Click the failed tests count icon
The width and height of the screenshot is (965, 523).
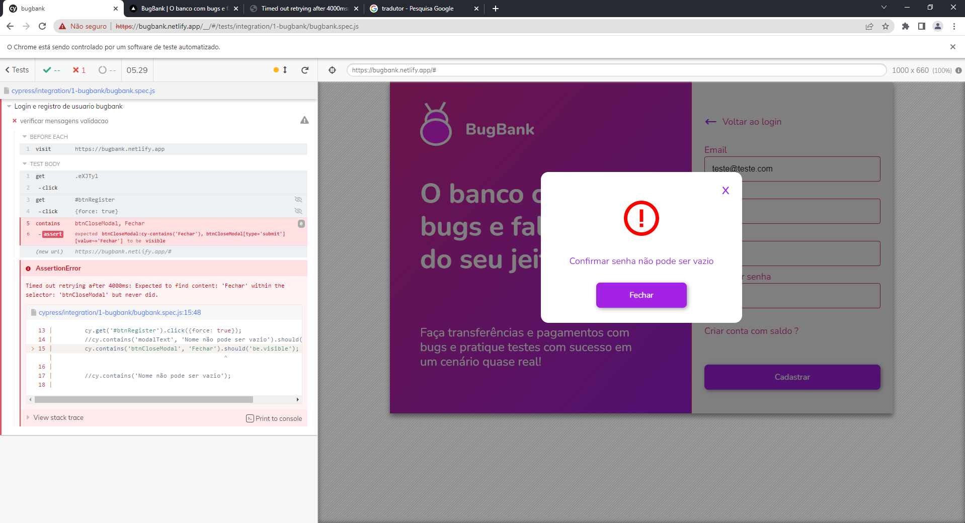click(79, 70)
